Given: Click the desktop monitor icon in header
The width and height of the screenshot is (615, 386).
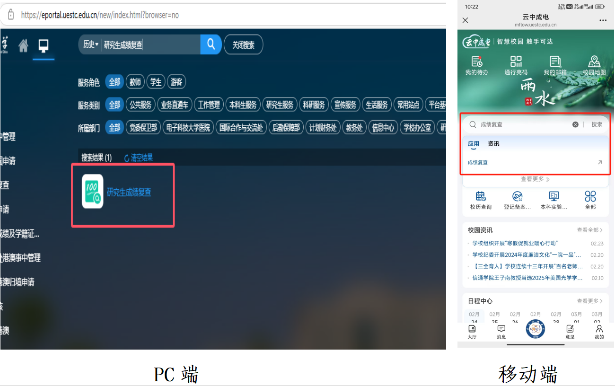Looking at the screenshot, I should click(44, 45).
